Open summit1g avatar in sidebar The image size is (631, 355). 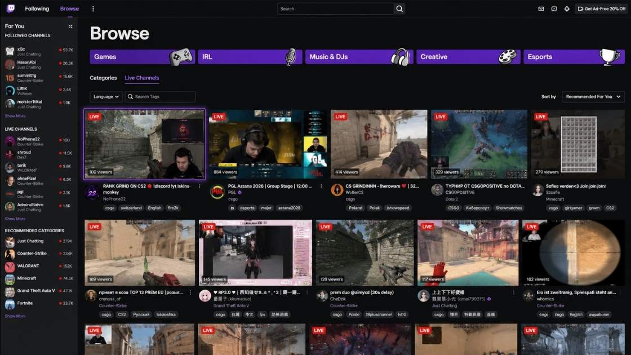[10, 78]
